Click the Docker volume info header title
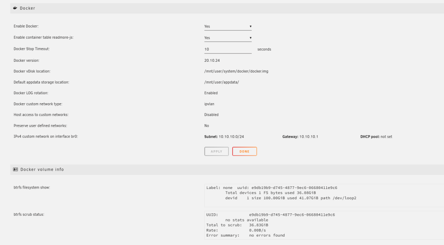This screenshot has width=444, height=245. pos(42,169)
